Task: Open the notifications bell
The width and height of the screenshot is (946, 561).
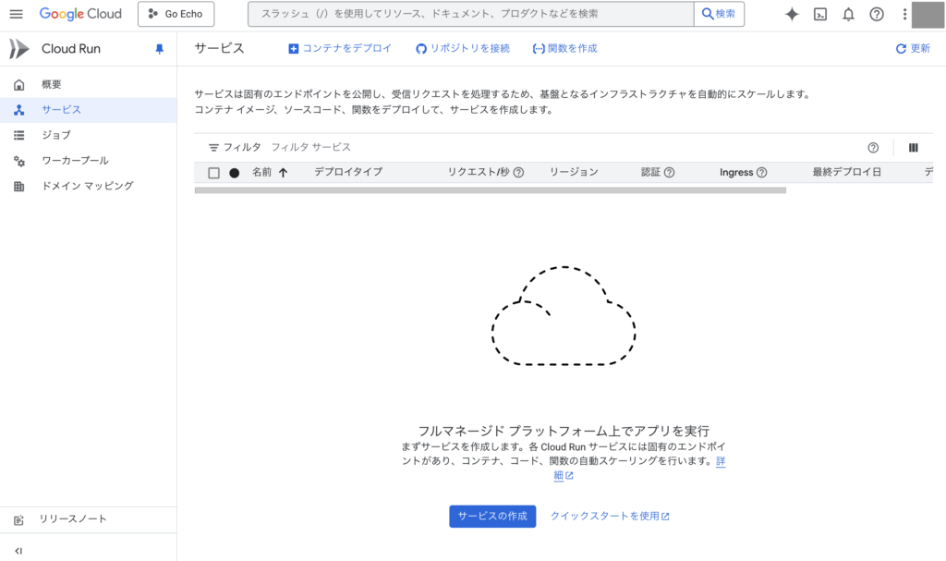Action: [x=848, y=14]
